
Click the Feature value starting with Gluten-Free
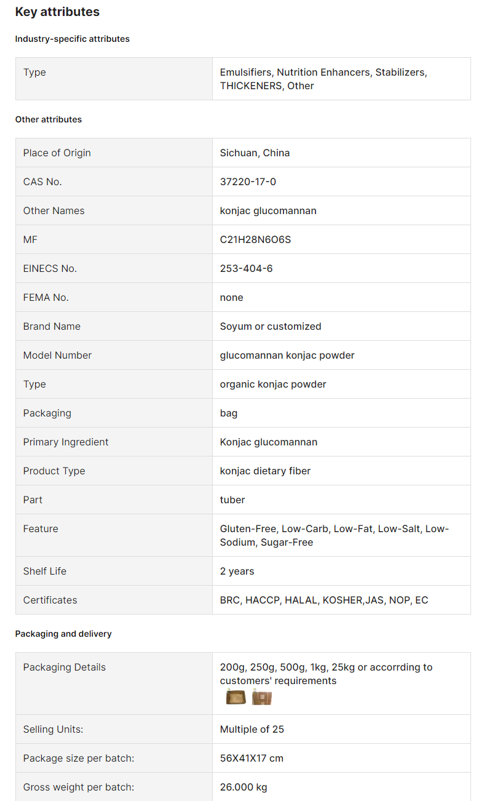point(335,535)
